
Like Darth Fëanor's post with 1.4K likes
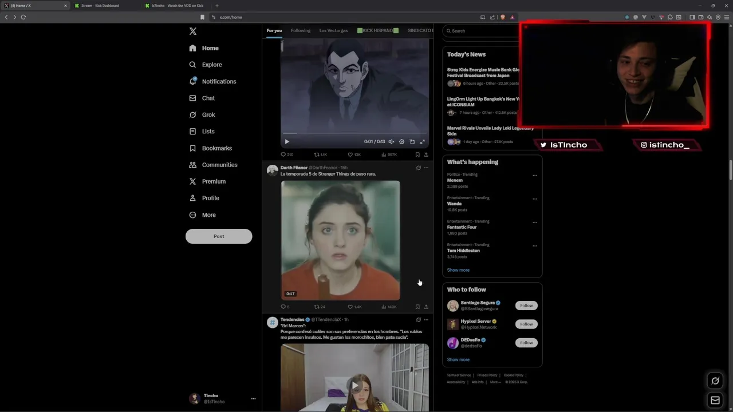[x=354, y=307]
